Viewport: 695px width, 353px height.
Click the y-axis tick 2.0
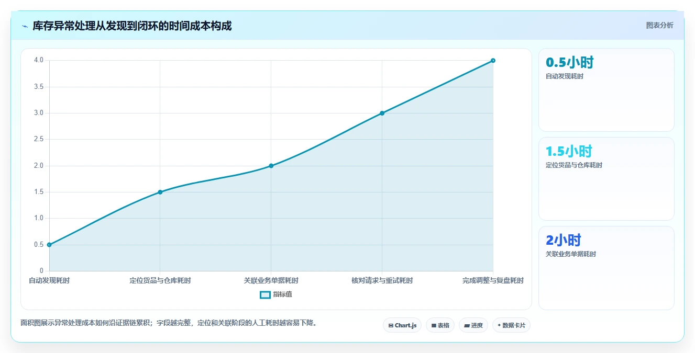[39, 166]
